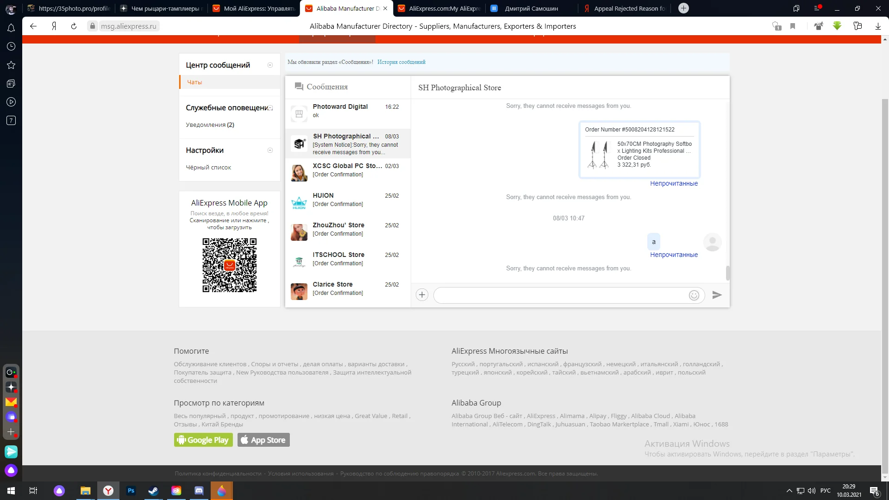Collapse the Служебные оповещения section
889x500 pixels.
pyautogui.click(x=270, y=108)
